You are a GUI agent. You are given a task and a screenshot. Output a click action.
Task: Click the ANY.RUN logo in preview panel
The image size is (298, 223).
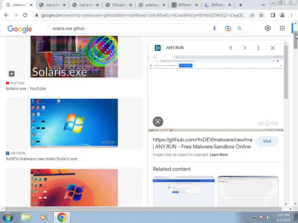(157, 48)
